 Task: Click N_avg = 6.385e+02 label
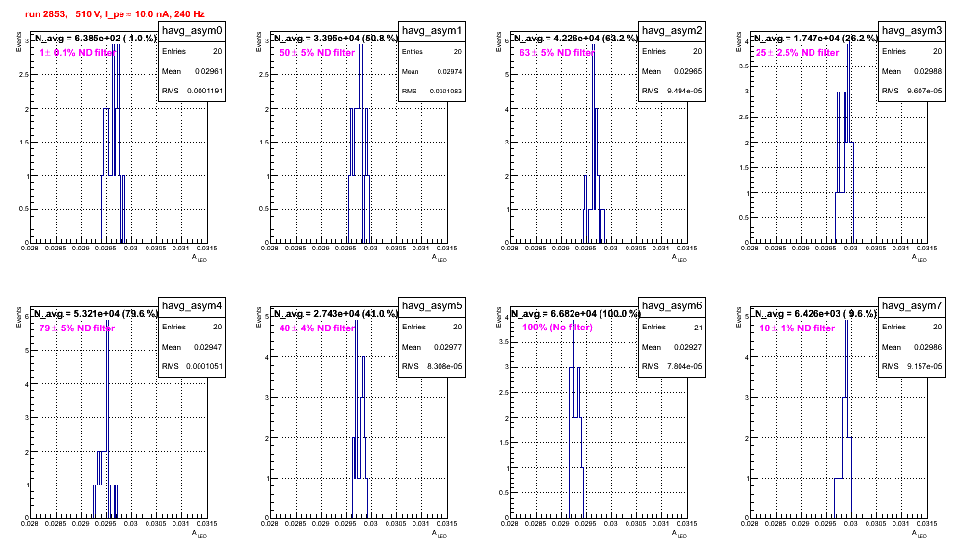coord(95,39)
